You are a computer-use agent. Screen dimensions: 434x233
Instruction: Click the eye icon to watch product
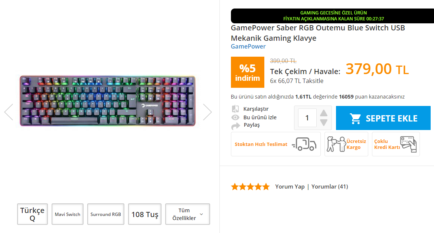coord(235,117)
